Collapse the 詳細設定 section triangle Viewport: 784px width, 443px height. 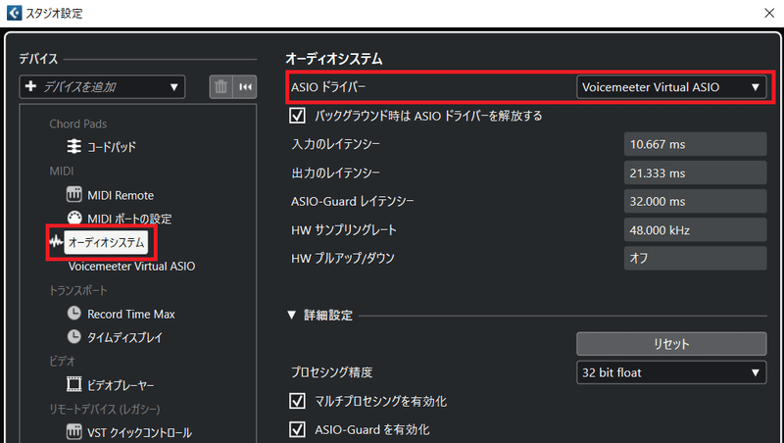(292, 315)
